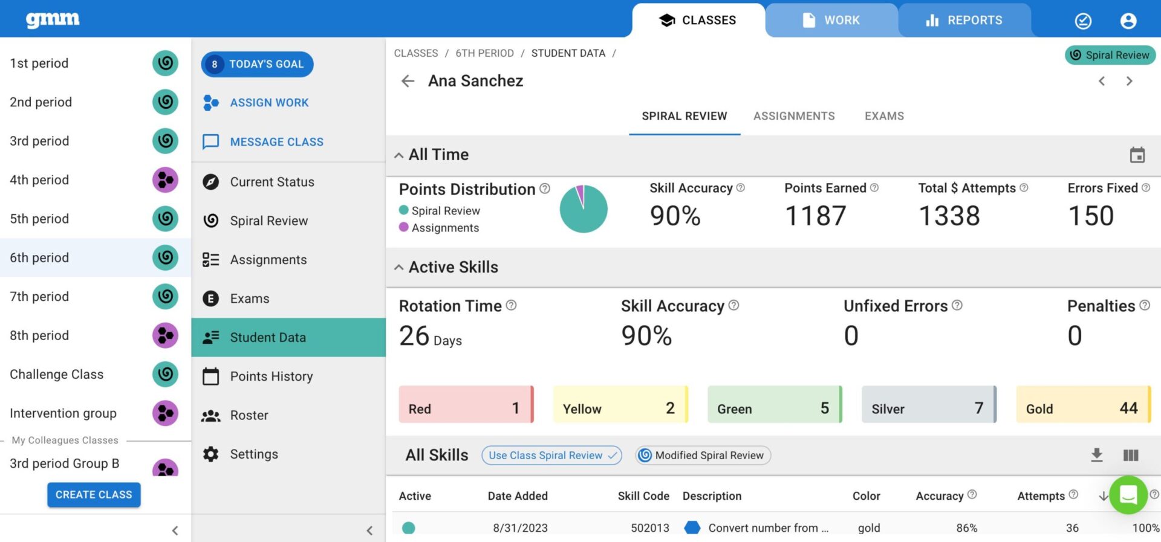1161x542 pixels.
Task: Switch to the Assignments tab
Action: (793, 116)
